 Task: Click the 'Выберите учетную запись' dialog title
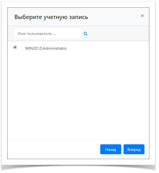51,17
